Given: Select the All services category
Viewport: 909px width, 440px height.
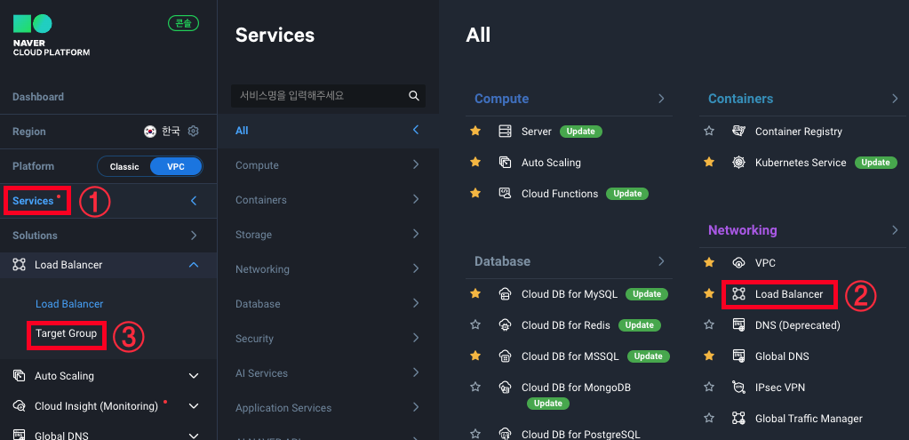Looking at the screenshot, I should pos(328,131).
